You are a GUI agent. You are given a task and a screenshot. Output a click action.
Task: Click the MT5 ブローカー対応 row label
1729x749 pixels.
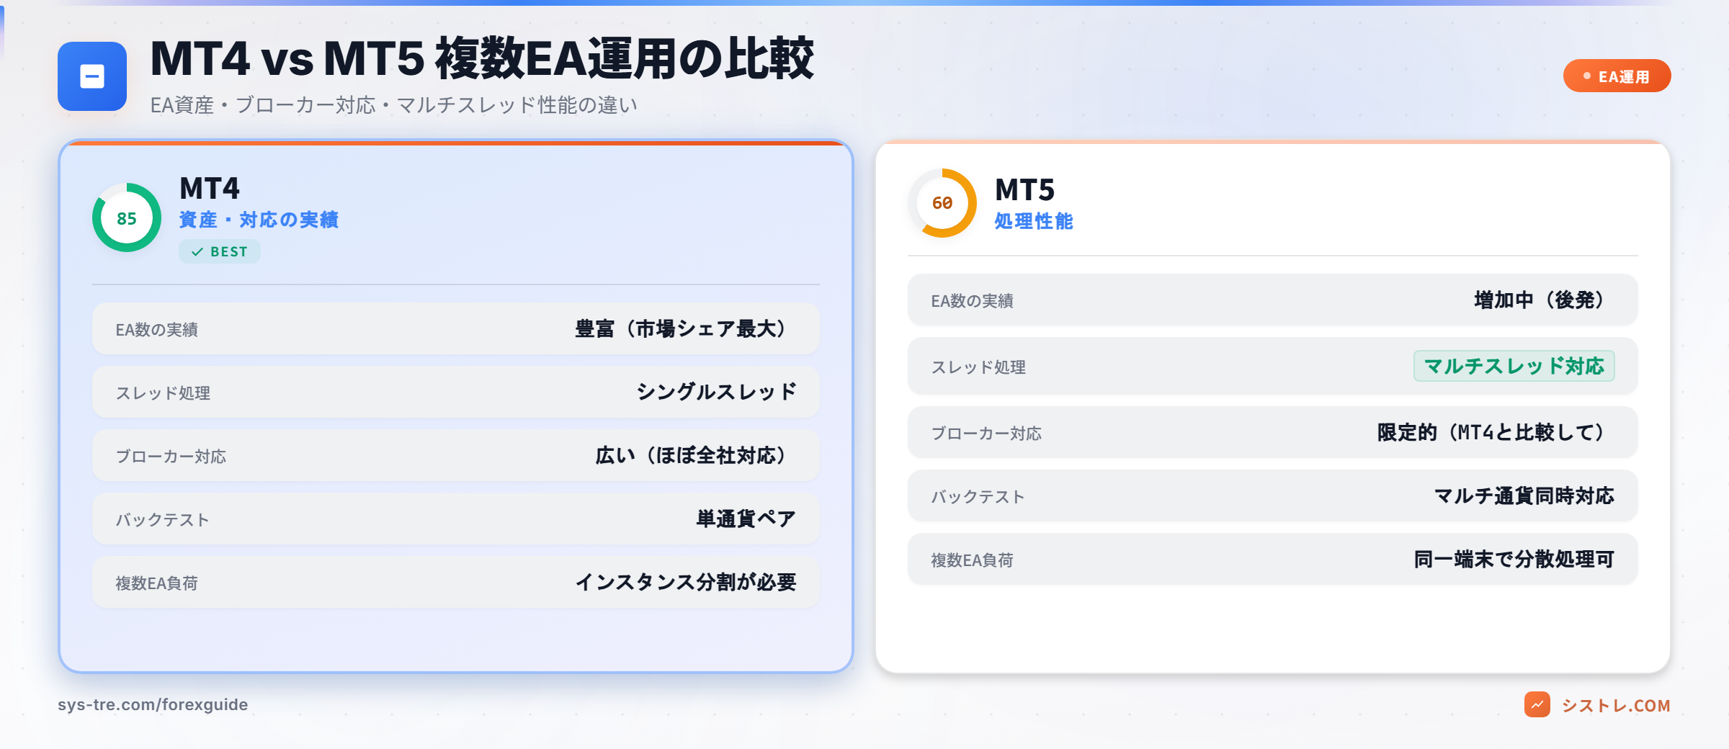point(986,434)
